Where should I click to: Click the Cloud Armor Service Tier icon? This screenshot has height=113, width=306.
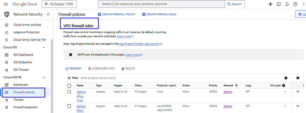click(x=7, y=40)
